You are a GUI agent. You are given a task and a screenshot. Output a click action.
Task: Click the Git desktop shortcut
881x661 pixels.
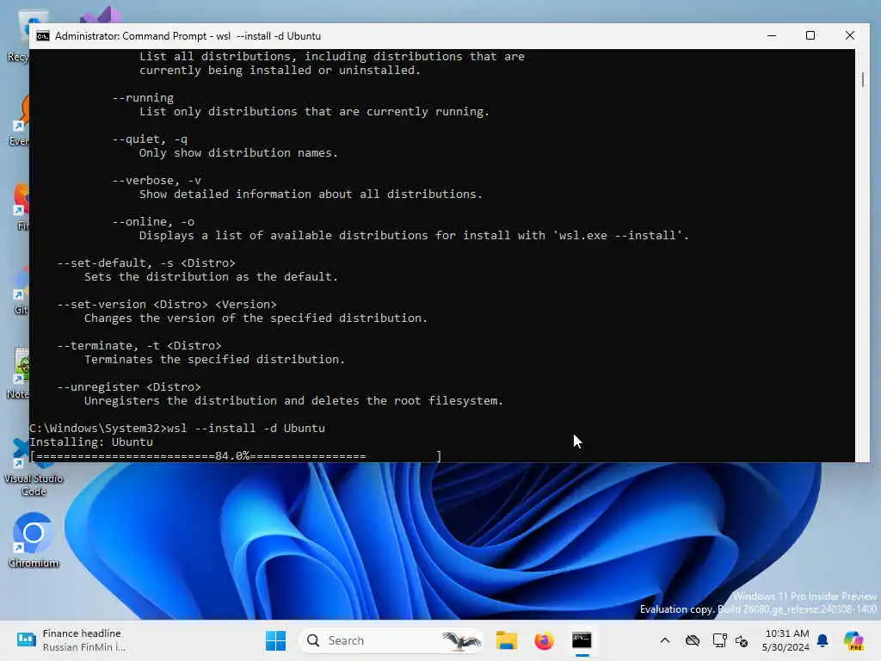click(21, 289)
